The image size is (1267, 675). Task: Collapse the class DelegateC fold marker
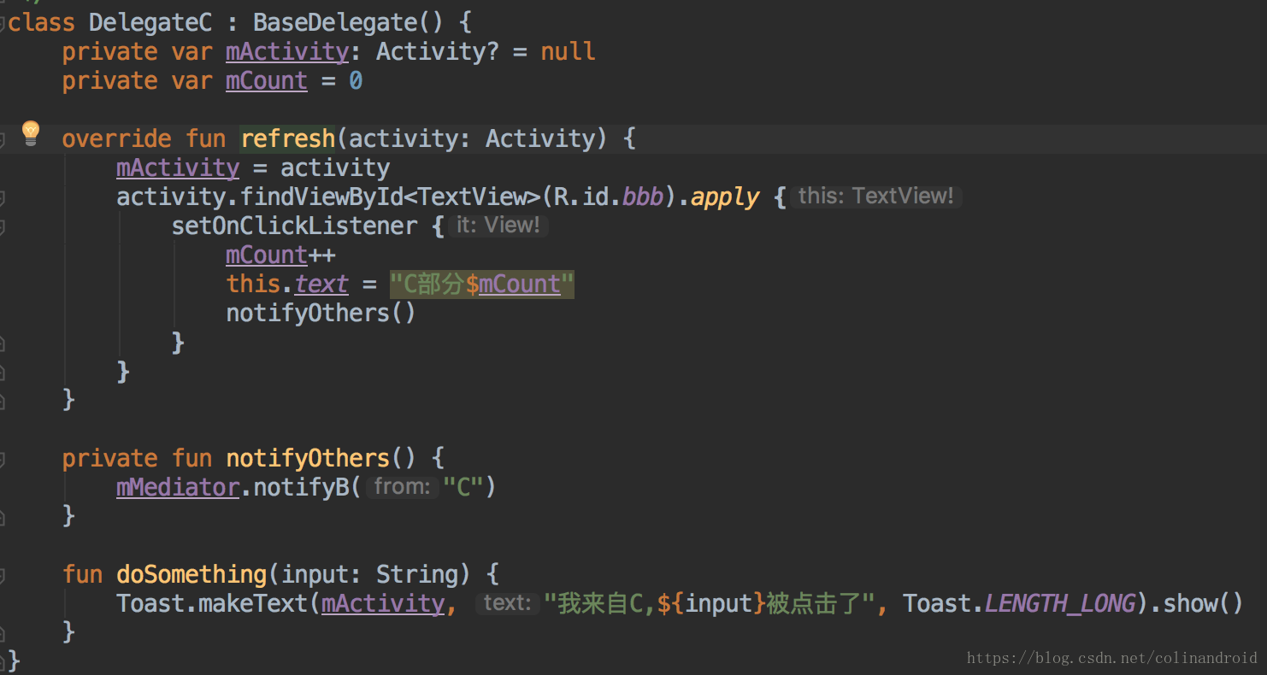click(3, 23)
